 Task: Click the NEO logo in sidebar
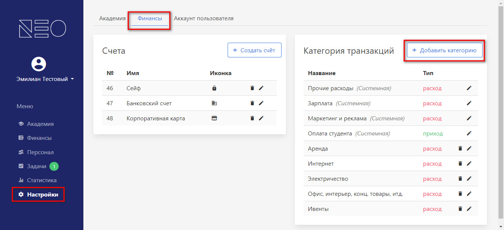[x=42, y=28]
